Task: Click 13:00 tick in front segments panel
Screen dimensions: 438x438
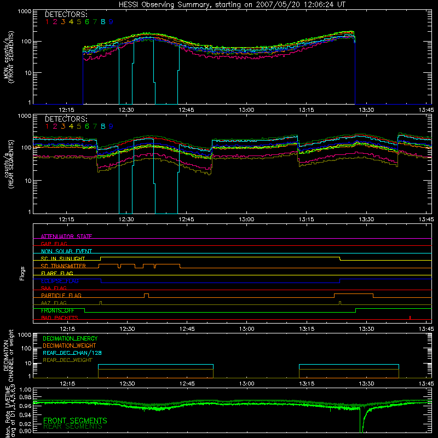Action: tap(246, 110)
